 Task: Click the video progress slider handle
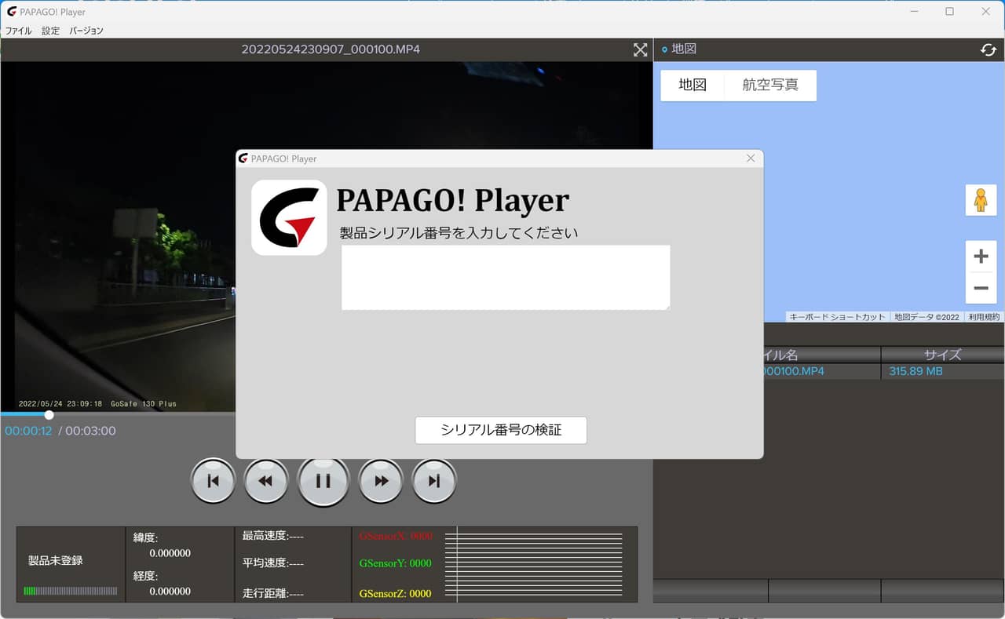point(49,414)
